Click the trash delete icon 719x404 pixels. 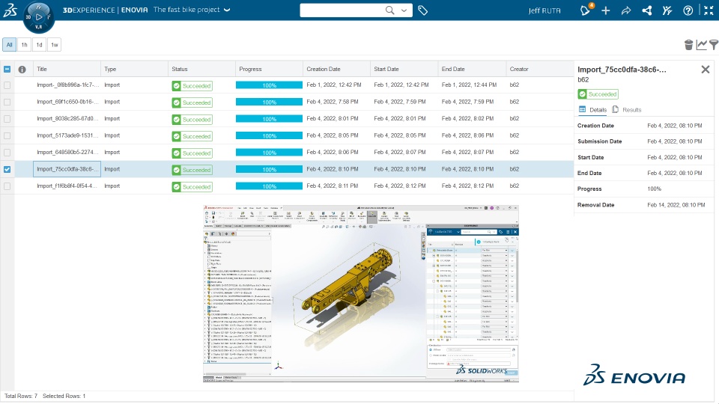(x=688, y=44)
